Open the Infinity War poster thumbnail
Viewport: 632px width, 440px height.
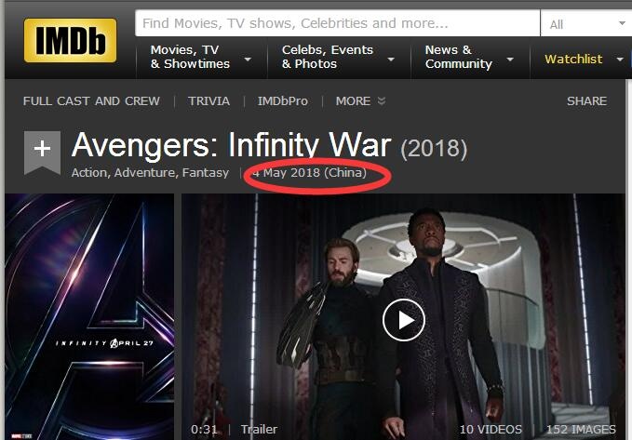(x=89, y=316)
